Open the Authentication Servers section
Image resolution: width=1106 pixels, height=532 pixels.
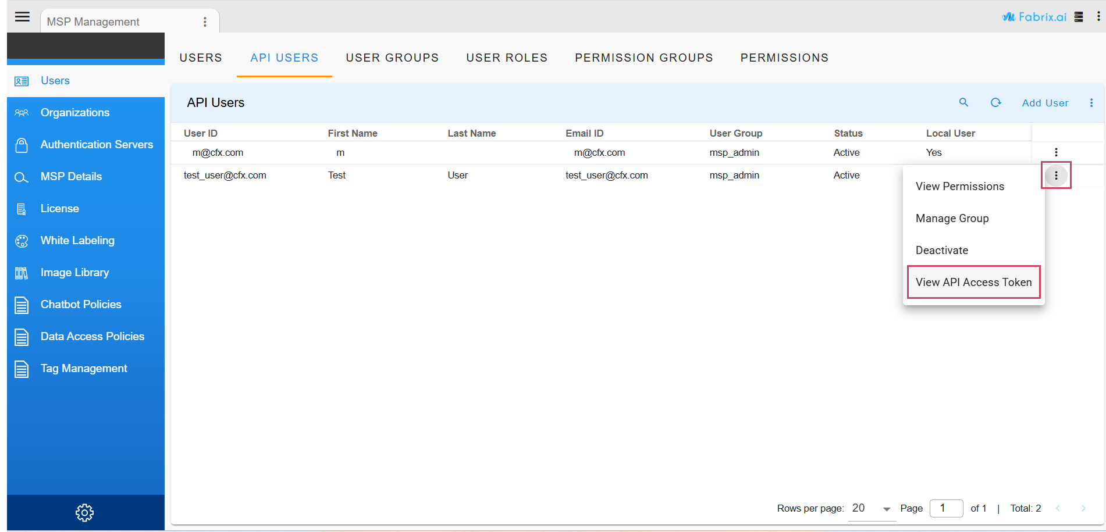point(97,144)
